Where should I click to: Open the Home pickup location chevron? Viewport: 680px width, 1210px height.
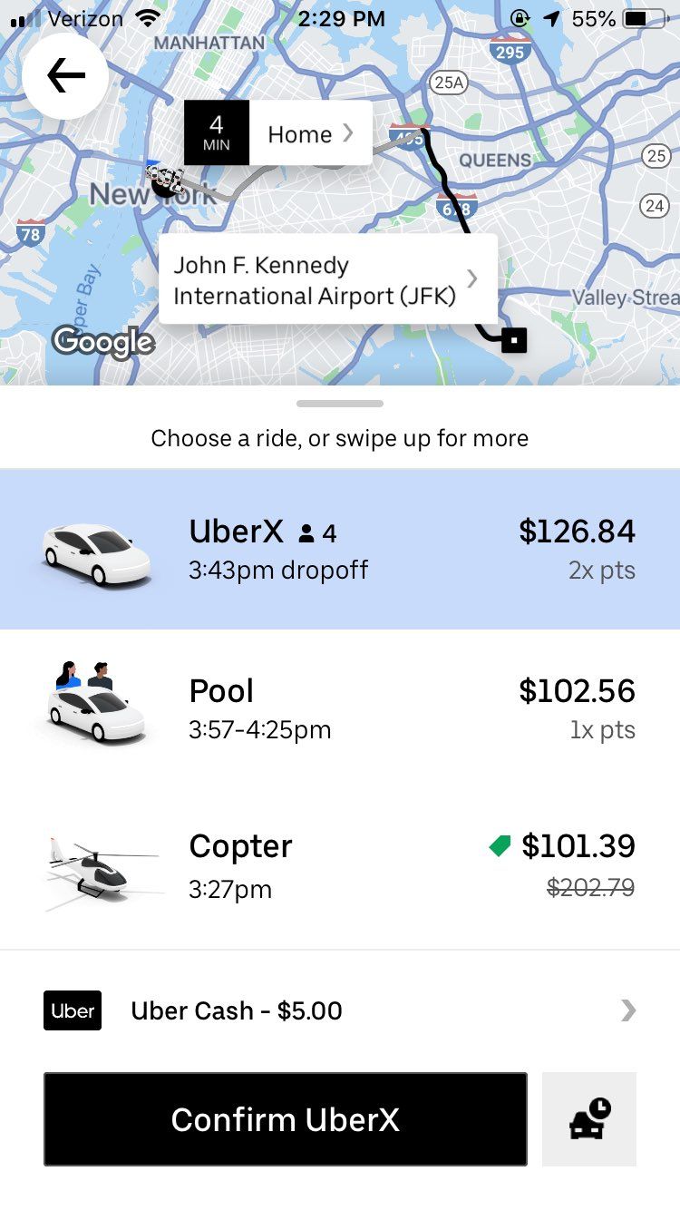[x=348, y=133]
